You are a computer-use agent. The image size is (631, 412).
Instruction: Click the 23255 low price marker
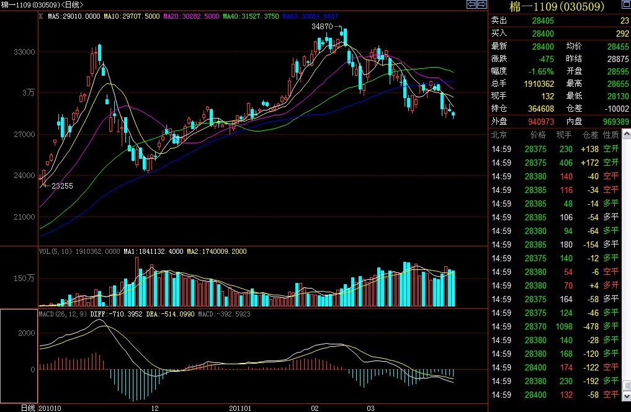click(62, 186)
